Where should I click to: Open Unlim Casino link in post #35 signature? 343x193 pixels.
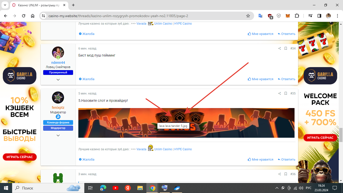[x=163, y=149]
